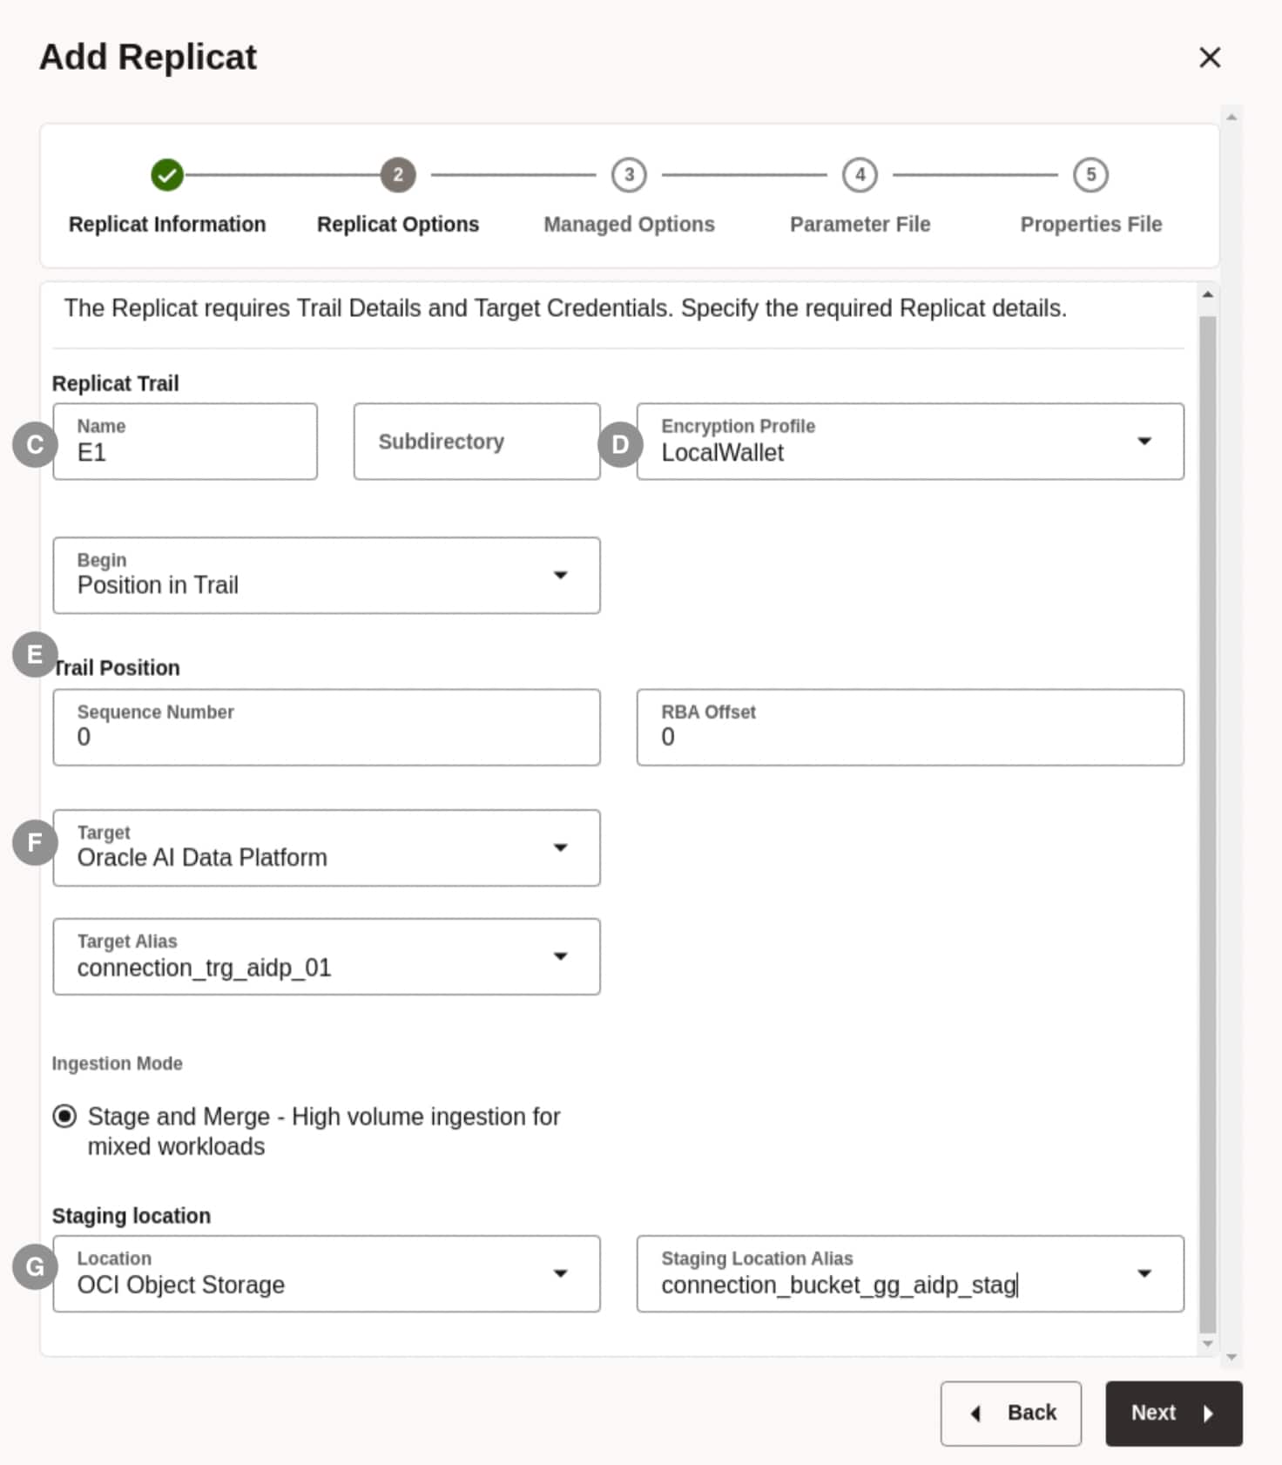The height and width of the screenshot is (1465, 1282).
Task: Expand the Staging Location Alias dropdown
Action: [1144, 1273]
